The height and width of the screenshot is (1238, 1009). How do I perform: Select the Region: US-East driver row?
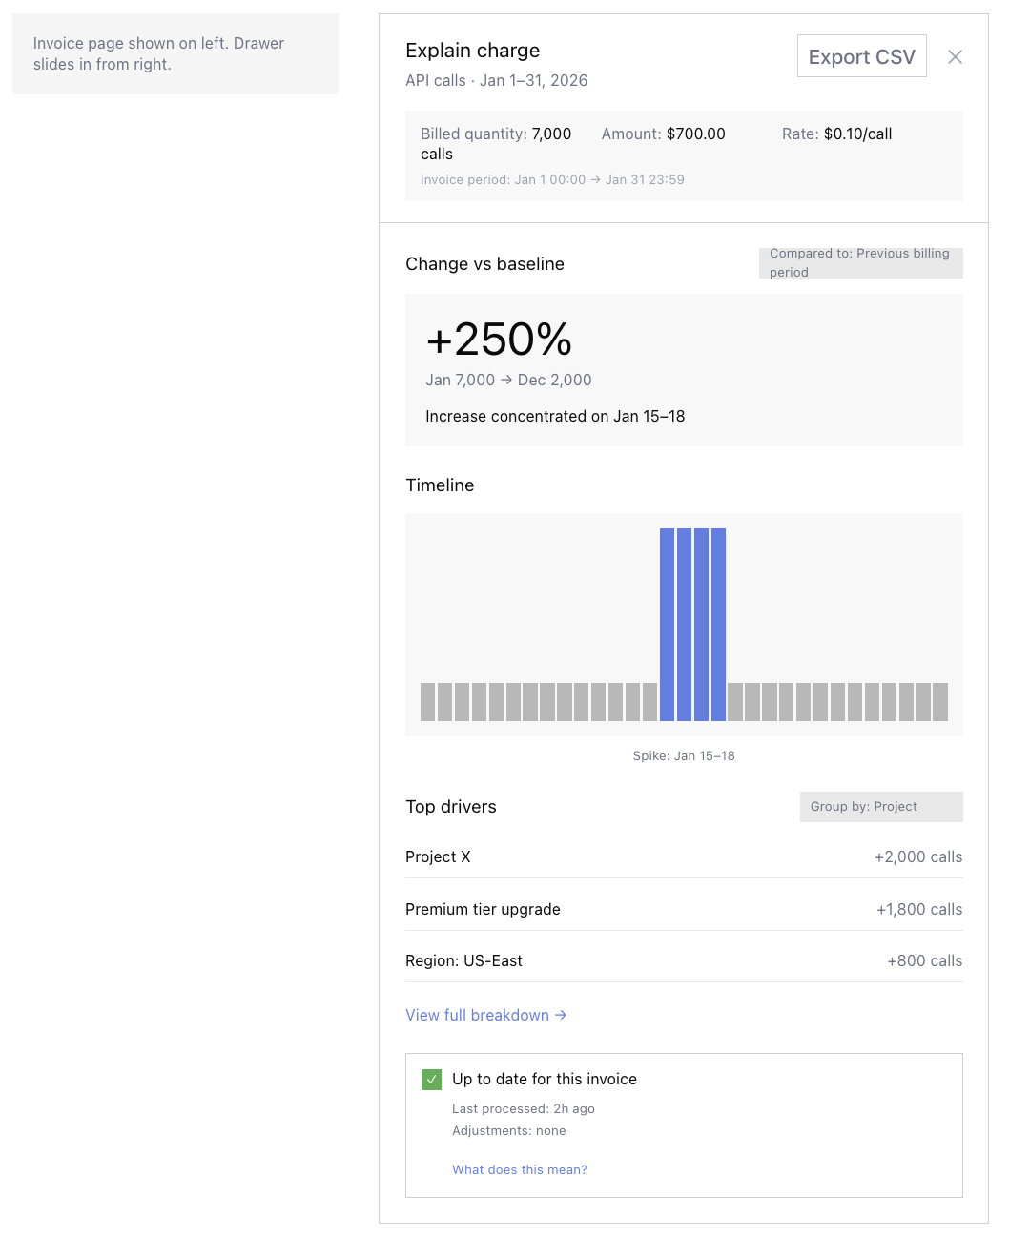683,960
